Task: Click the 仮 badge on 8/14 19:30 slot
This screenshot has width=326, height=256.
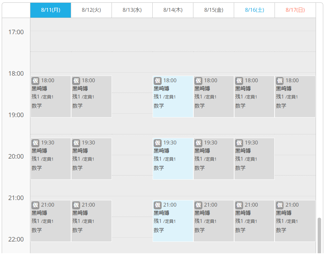Action: click(157, 143)
